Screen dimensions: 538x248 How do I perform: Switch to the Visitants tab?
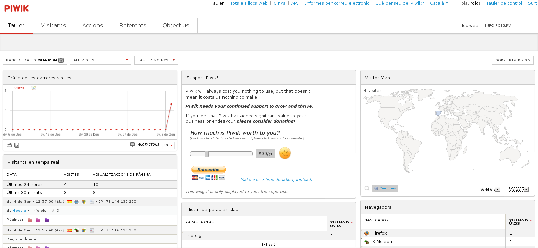[x=53, y=26]
